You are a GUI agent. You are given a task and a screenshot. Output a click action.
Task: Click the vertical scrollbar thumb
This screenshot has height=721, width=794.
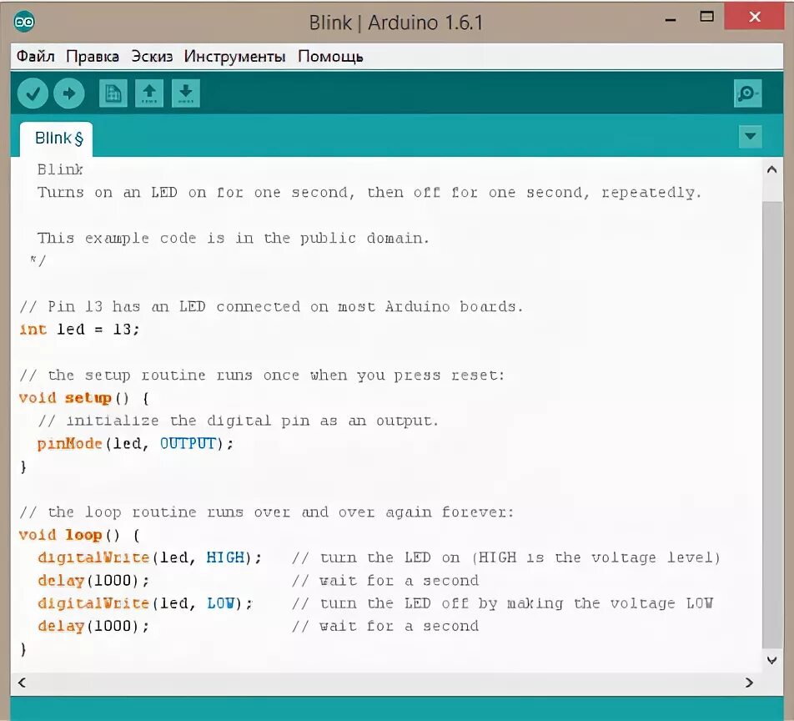tap(771, 425)
